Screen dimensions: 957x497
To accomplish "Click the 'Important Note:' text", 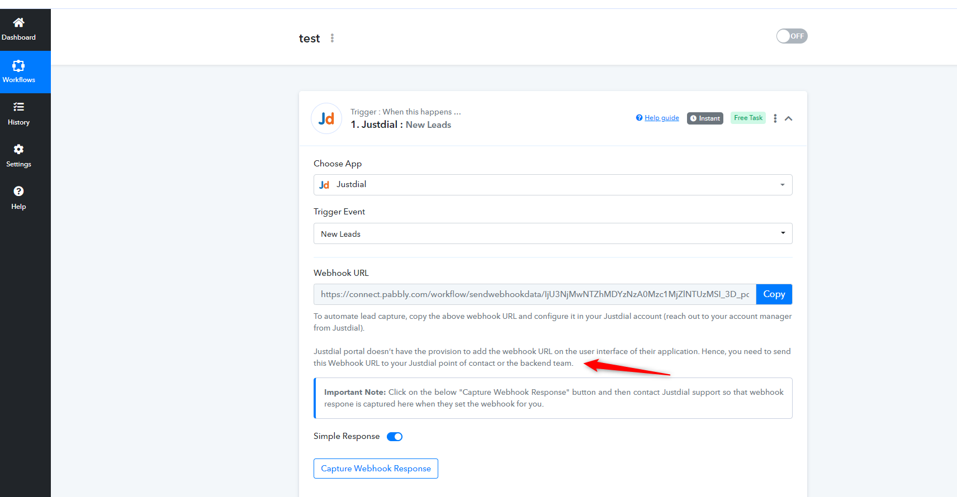I will pyautogui.click(x=355, y=392).
